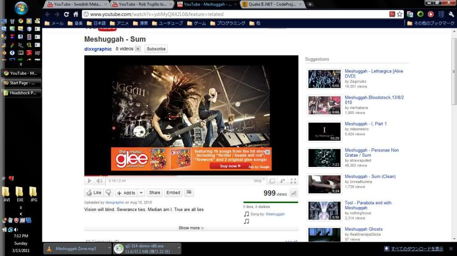Open the プログラミング bookmark folder
This screenshot has height=256, width=457.
pos(228,23)
